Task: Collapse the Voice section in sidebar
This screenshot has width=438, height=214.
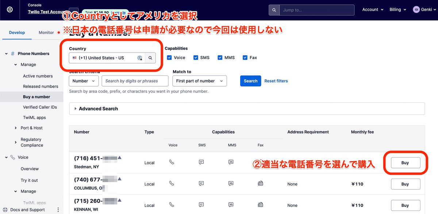Action: (x=6, y=157)
